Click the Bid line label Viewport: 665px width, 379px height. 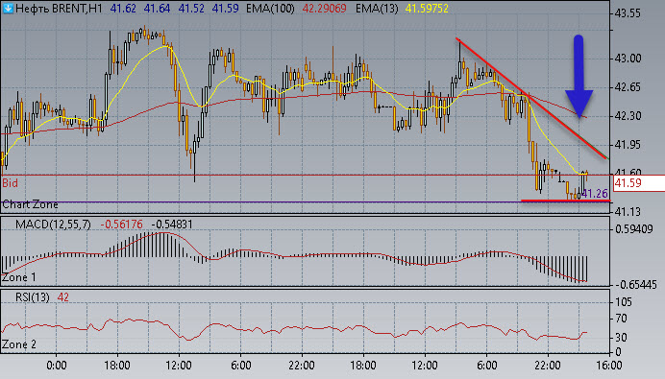click(11, 183)
